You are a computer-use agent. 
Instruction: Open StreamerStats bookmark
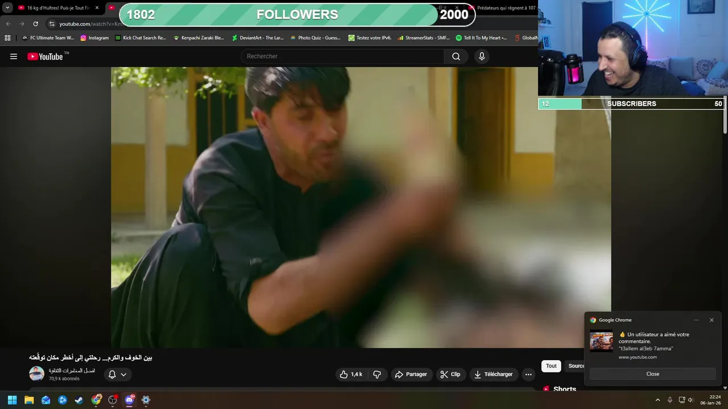[x=423, y=38]
